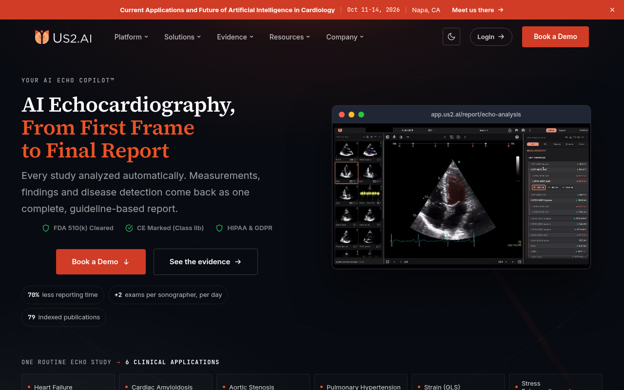Image resolution: width=624 pixels, height=390 pixels.
Task: Click the LEFT VENTRICLE measurements heading
Action: point(537,157)
